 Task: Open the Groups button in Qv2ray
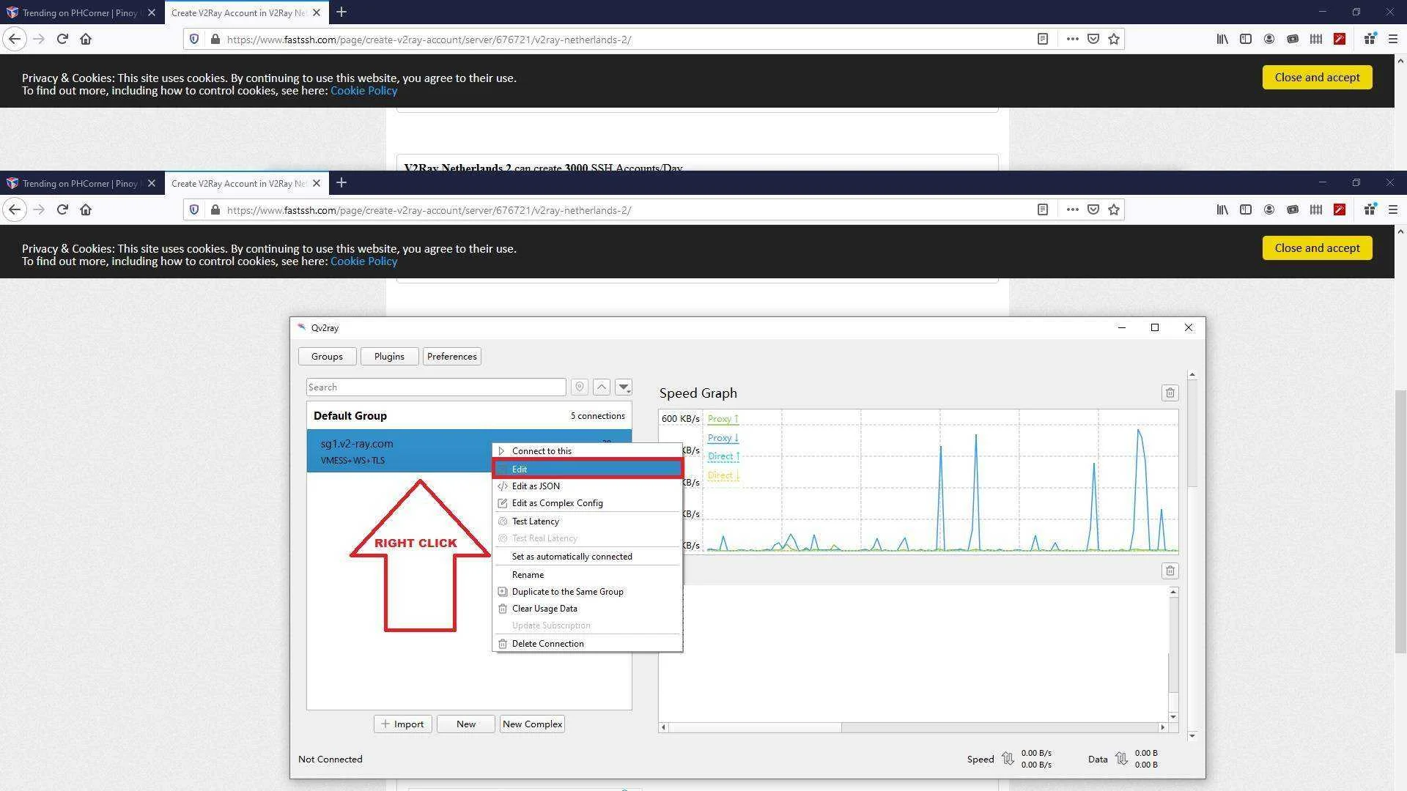pos(327,357)
